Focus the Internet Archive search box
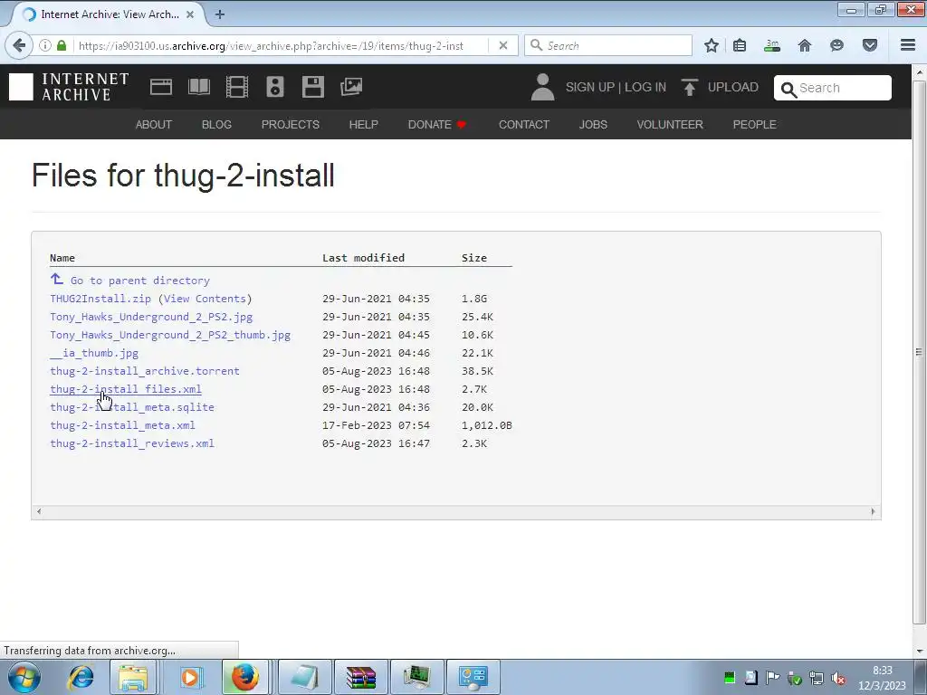Viewport: 927px width, 695px height. click(833, 88)
